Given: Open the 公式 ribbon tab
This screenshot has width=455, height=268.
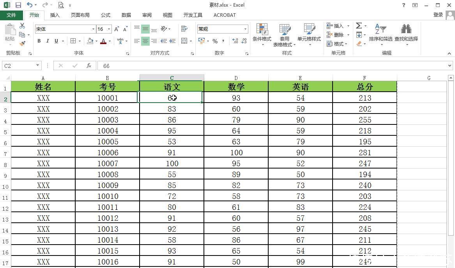Looking at the screenshot, I should pyautogui.click(x=106, y=15).
